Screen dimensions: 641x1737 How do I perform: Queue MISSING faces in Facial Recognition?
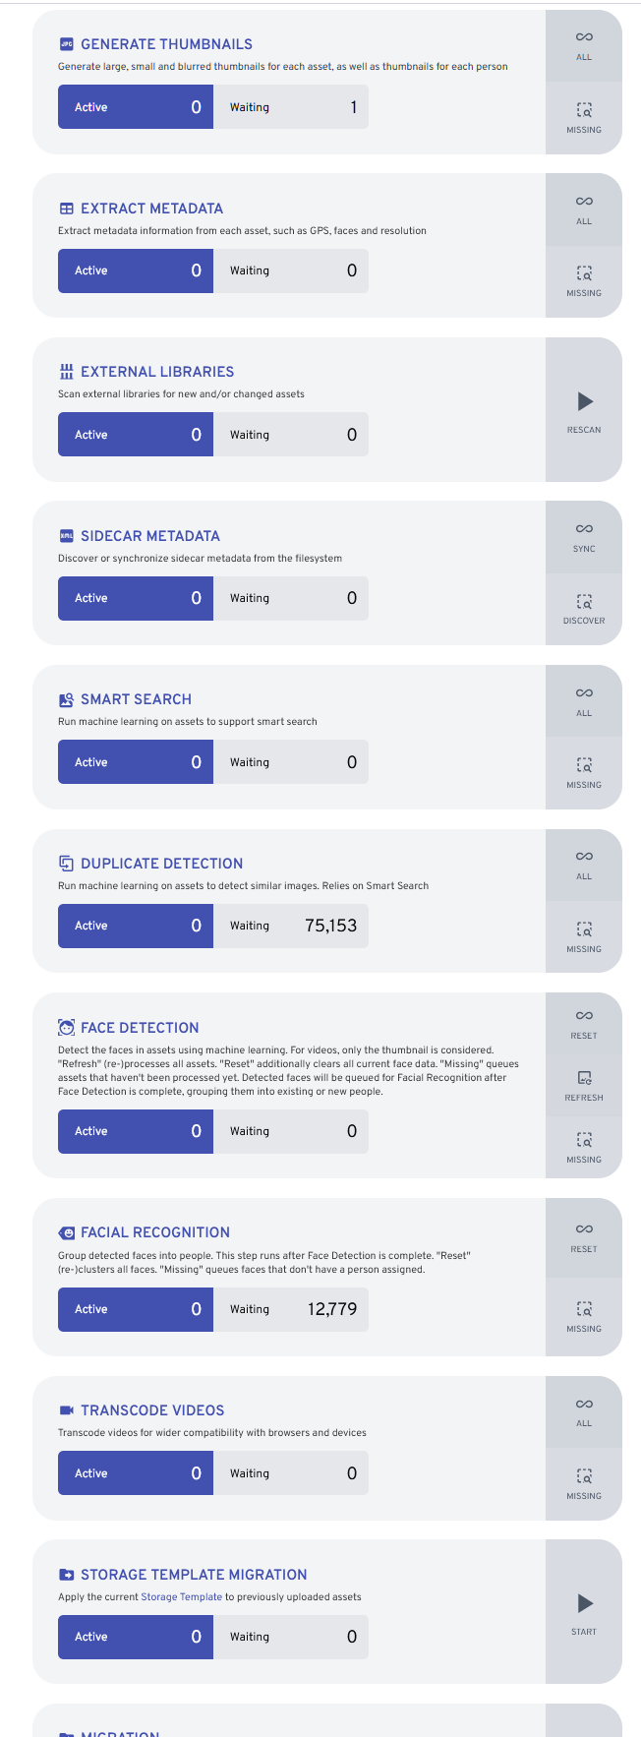point(584,1317)
